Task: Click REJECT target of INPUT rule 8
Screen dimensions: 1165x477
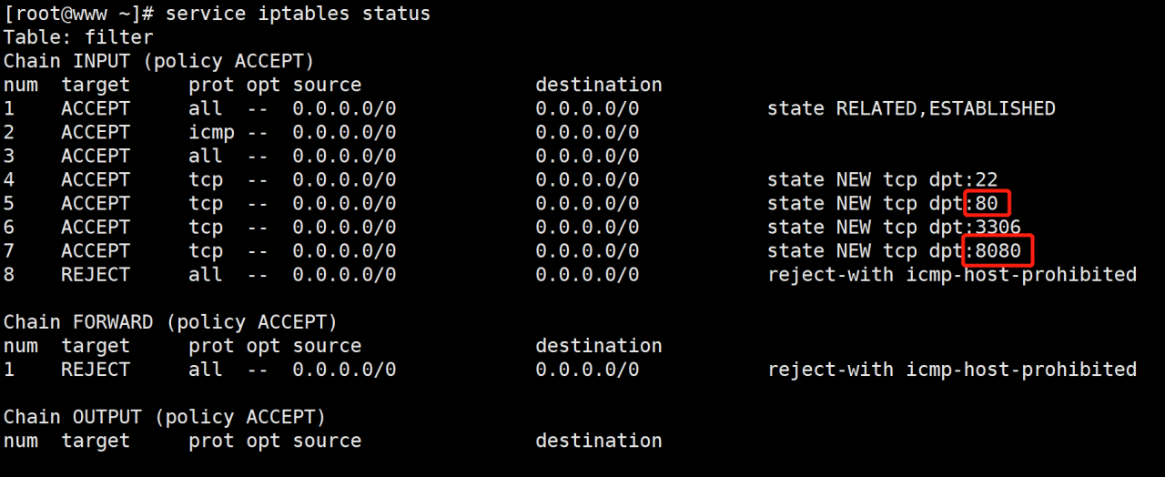Action: 96,274
